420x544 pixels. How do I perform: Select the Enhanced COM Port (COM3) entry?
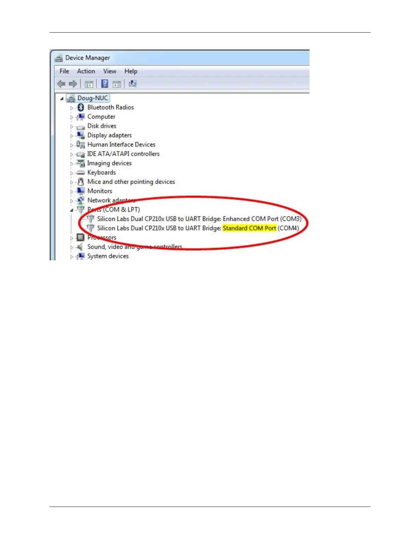click(199, 219)
